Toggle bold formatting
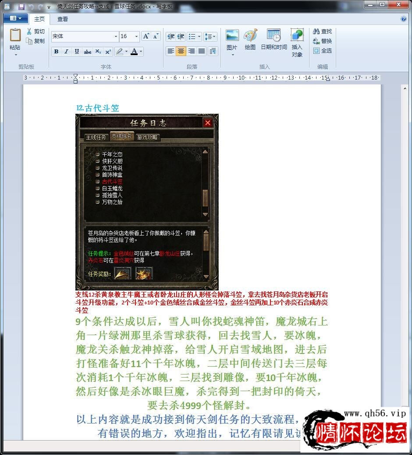This screenshot has width=412, height=455. click(56, 51)
